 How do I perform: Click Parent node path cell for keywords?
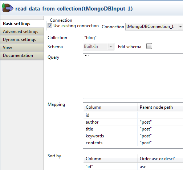(x=160, y=136)
